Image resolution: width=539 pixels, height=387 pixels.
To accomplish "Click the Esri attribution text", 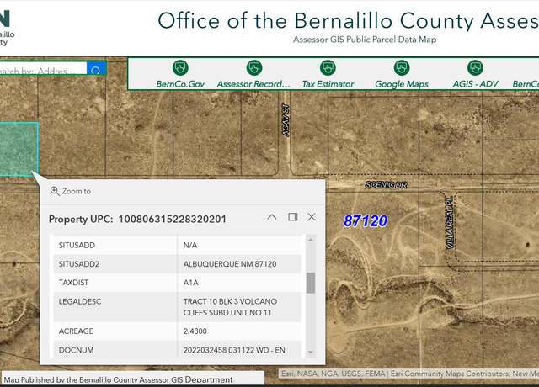I will point(408,374).
